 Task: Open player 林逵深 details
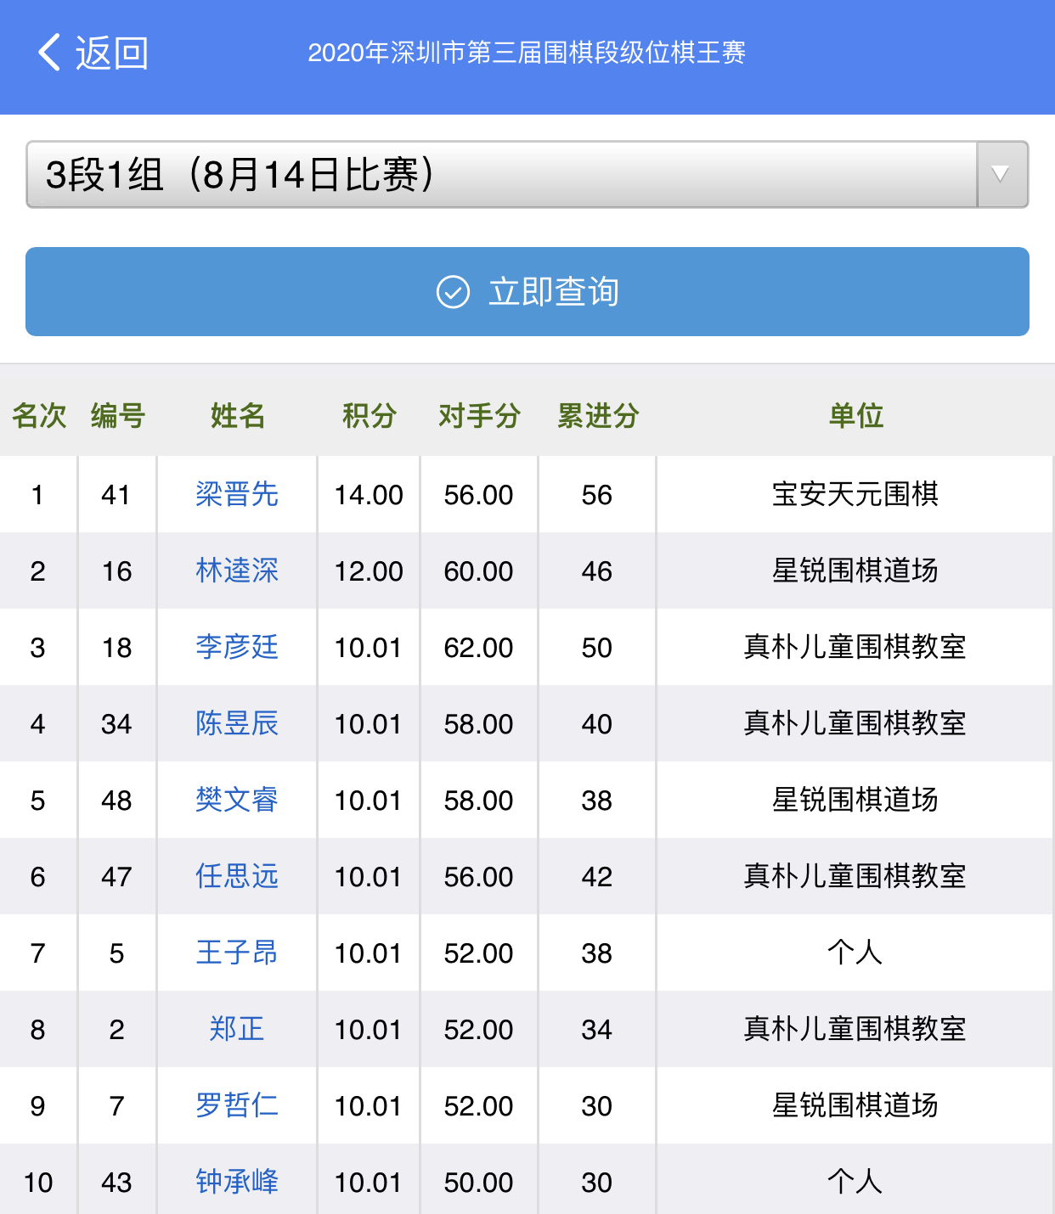pyautogui.click(x=237, y=571)
